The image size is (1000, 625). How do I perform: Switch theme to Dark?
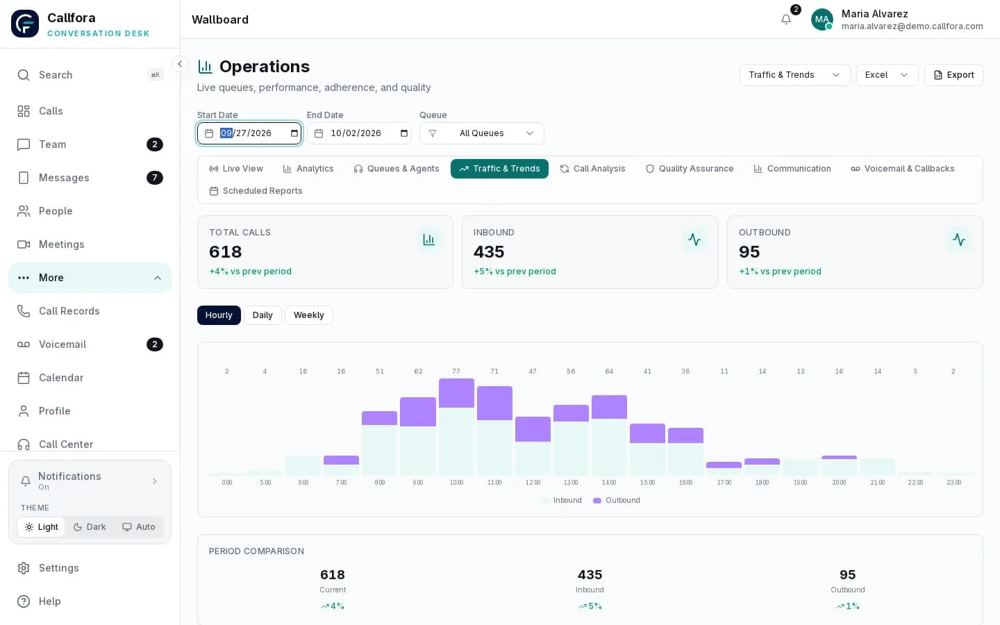pyautogui.click(x=90, y=527)
